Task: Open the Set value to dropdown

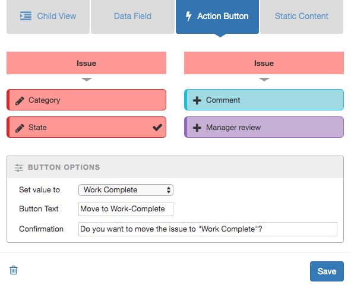Action: [x=126, y=190]
